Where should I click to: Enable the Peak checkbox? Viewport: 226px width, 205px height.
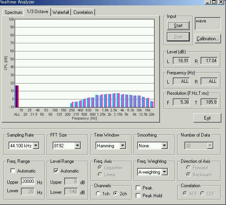[138, 188]
